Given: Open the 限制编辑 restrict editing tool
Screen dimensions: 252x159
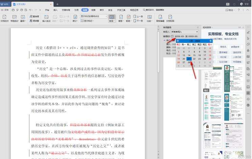Looking at the screenshot, I should tap(160, 17).
